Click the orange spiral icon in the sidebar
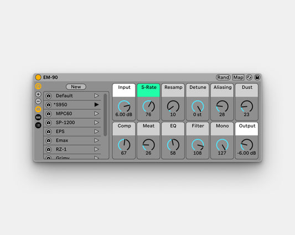 point(38,86)
